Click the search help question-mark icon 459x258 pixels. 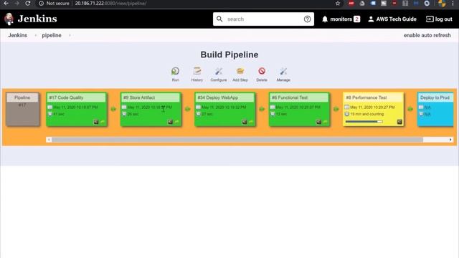pos(307,19)
